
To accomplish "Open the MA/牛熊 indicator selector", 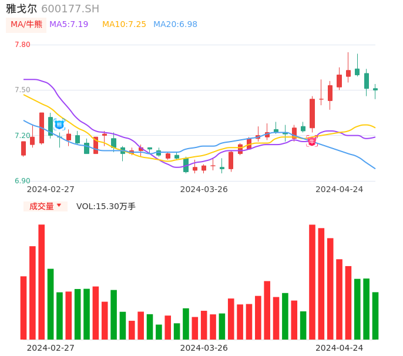I will click(x=26, y=25).
